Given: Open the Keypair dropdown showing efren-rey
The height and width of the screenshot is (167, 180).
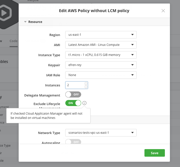Looking at the screenshot, I should tap(101, 65).
